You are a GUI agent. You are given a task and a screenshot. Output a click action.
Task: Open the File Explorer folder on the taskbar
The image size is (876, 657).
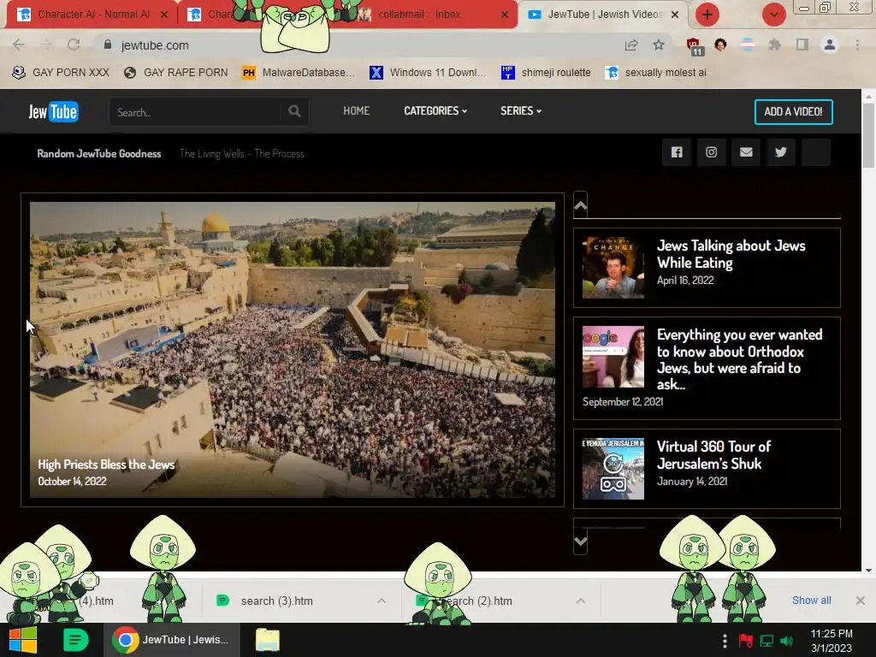click(x=268, y=640)
